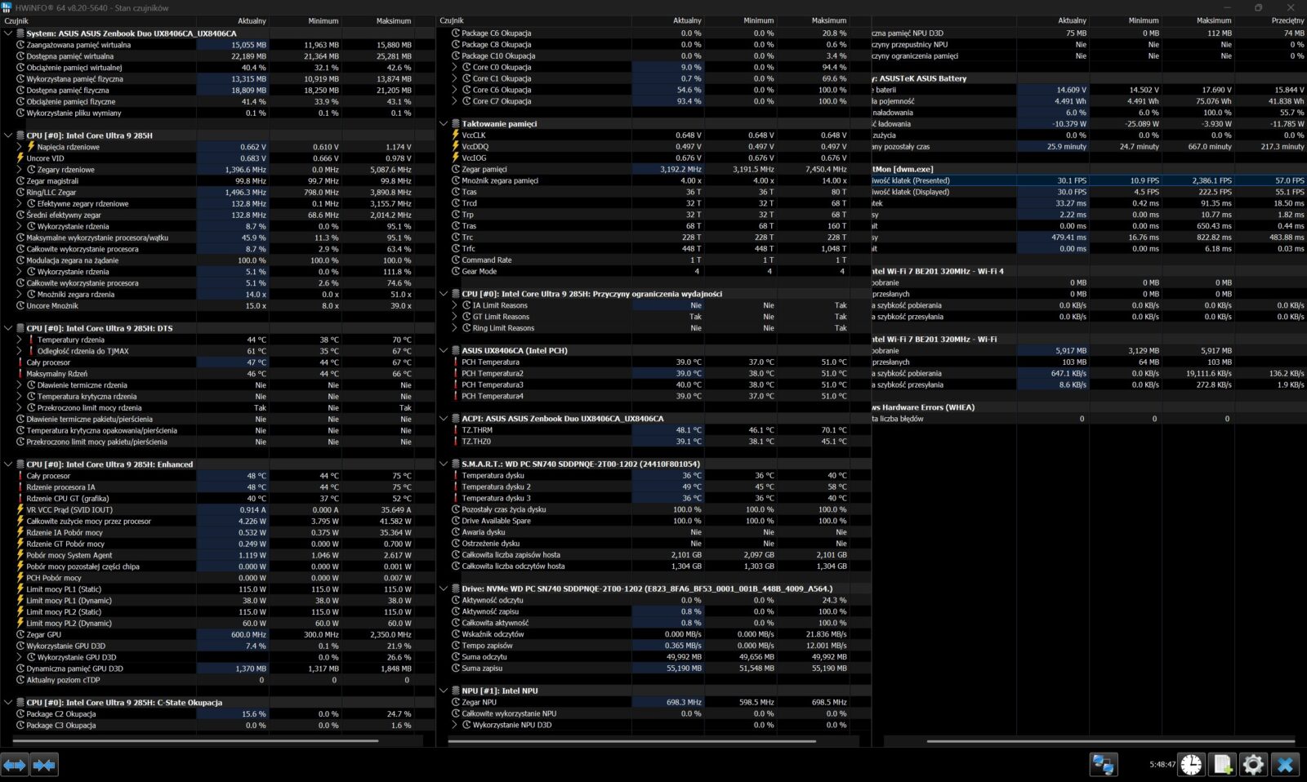Expand the Napięcia rdzeniowe row
Screen dimensions: 1307x782
click(x=20, y=147)
